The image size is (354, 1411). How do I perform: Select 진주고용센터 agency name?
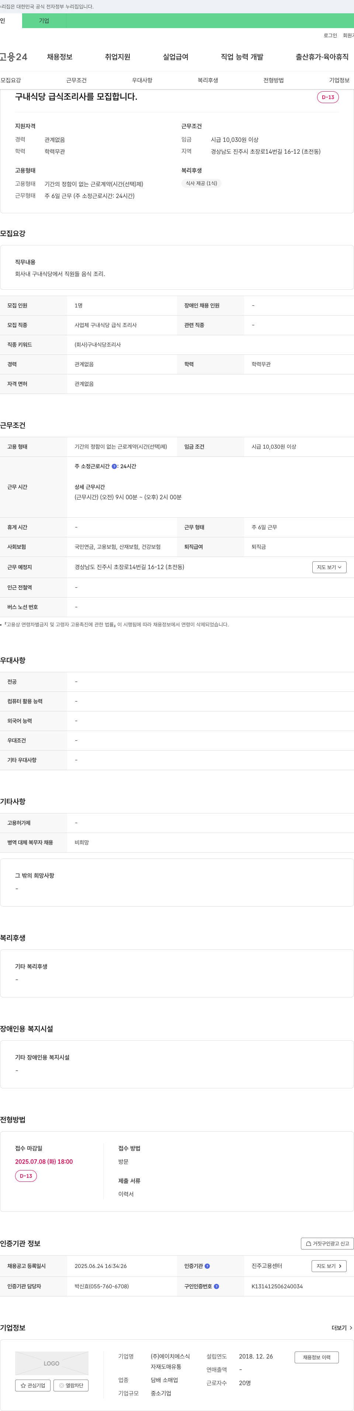[x=267, y=1266]
